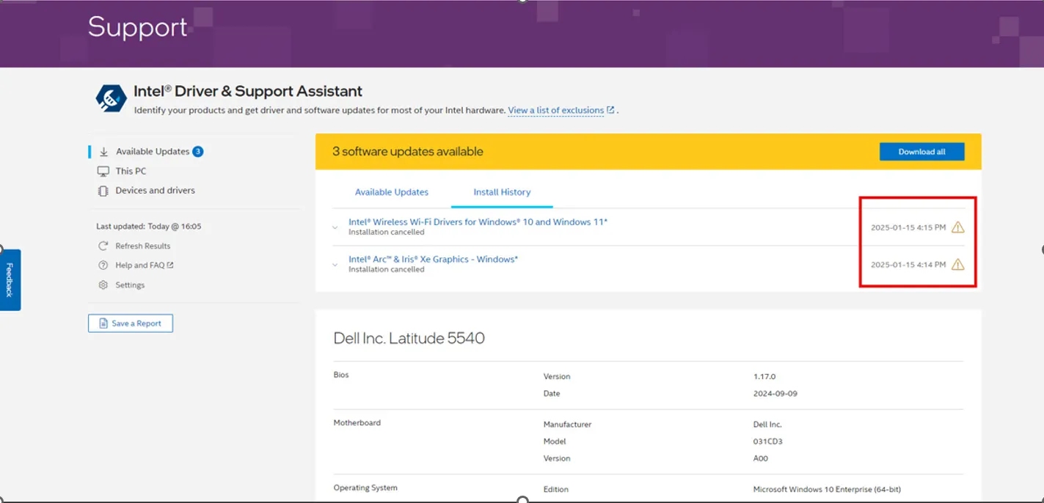Open the View a list of exclusions link
This screenshot has height=503, width=1044.
(555, 110)
